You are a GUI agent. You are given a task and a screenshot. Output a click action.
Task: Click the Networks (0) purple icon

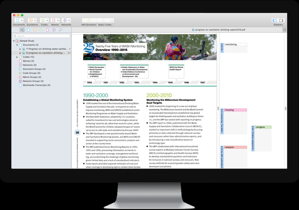click(x=20, y=65)
